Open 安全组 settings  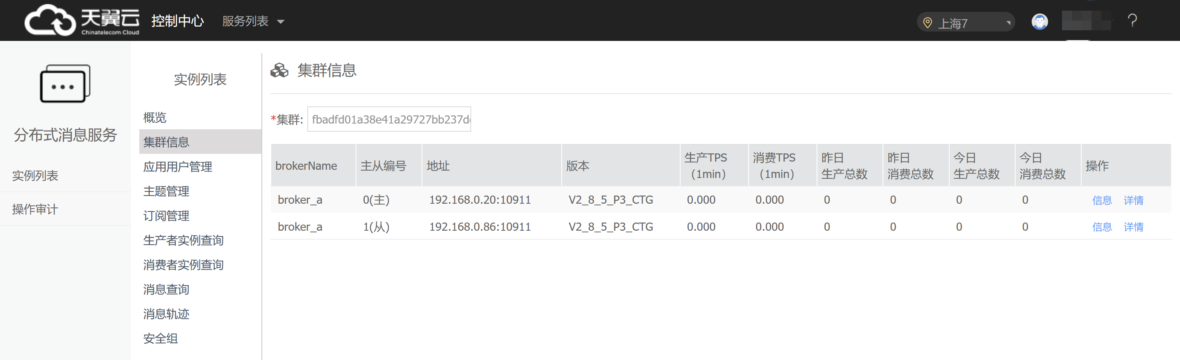(x=160, y=339)
